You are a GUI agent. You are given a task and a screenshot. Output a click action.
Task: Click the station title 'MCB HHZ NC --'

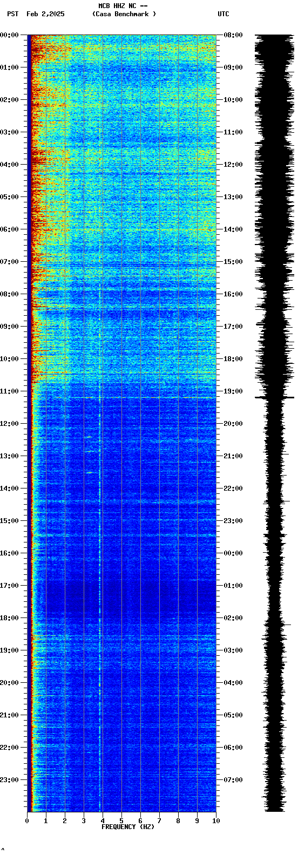[123, 6]
